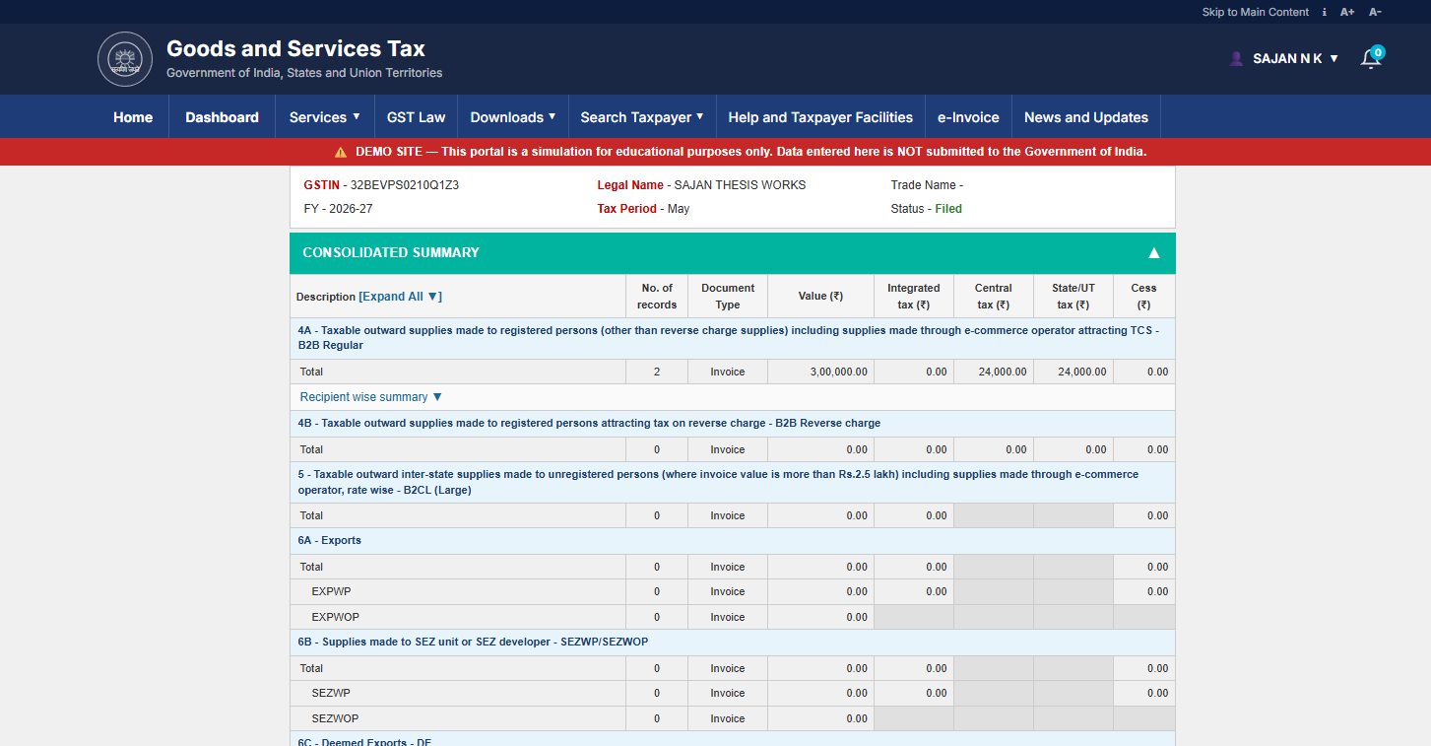1431x746 pixels.
Task: Decrease font size with A- control
Action: (x=1375, y=12)
